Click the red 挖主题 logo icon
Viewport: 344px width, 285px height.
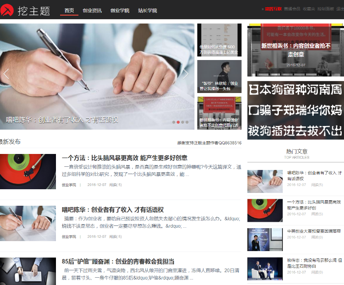click(x=7, y=10)
